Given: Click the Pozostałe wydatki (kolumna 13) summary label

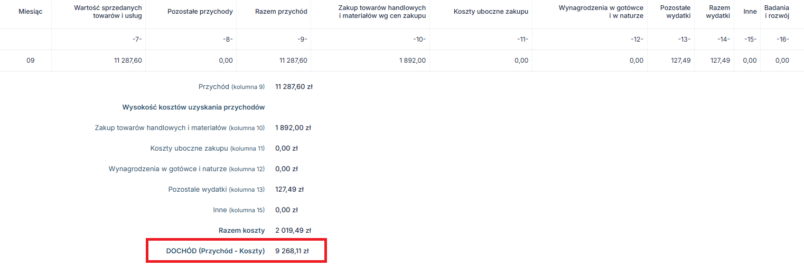Looking at the screenshot, I should 216,190.
